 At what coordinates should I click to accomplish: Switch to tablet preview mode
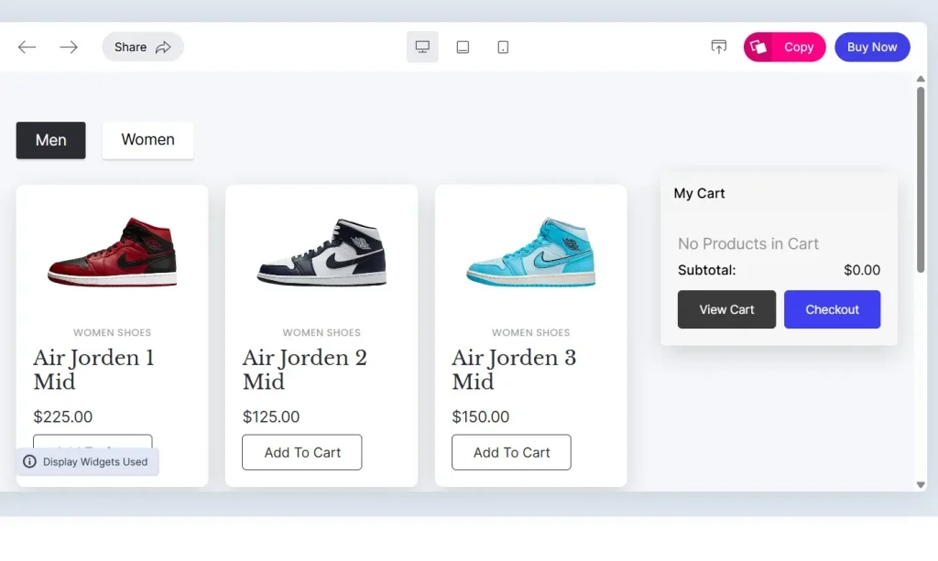pos(463,47)
